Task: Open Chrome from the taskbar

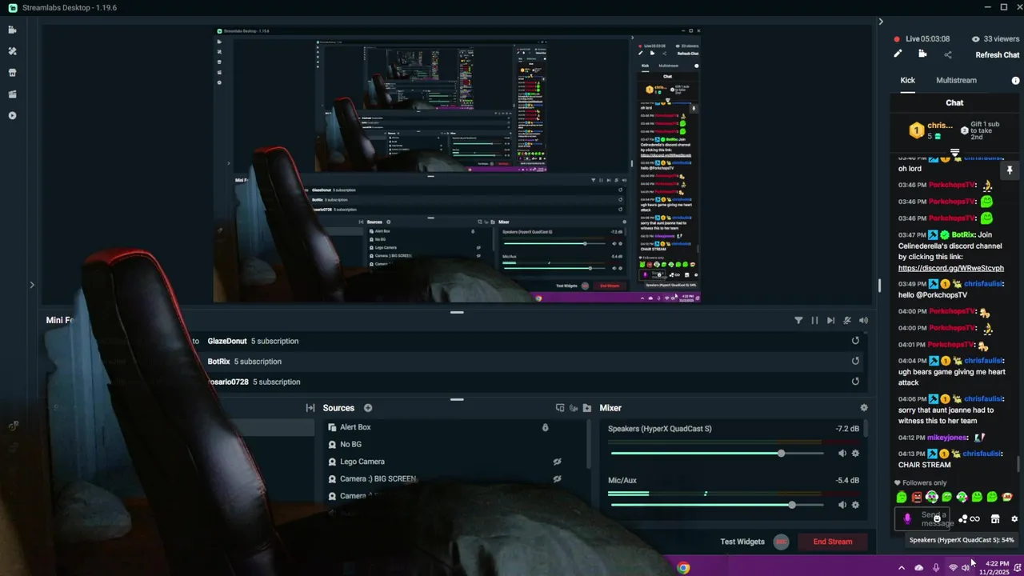Action: (x=683, y=568)
